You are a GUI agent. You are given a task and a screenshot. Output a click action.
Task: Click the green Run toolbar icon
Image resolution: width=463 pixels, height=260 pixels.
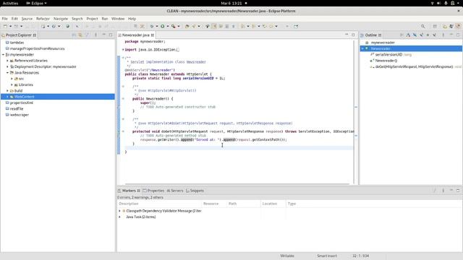(162, 26)
